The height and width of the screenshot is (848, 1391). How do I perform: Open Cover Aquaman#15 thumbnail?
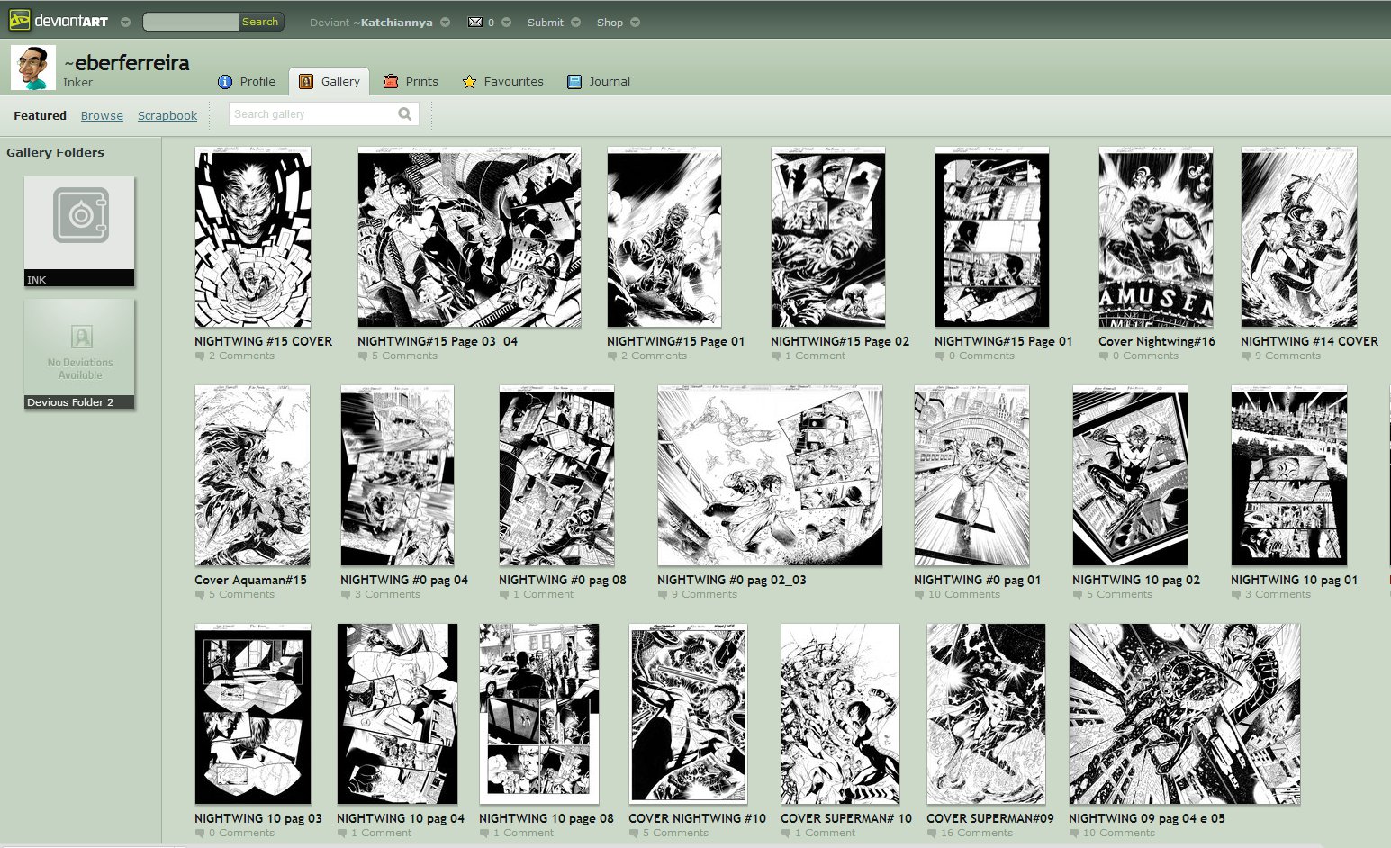pyautogui.click(x=252, y=475)
